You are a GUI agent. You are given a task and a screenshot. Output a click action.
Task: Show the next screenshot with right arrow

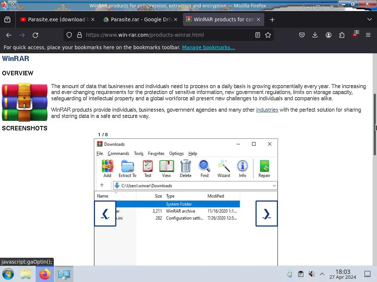(x=267, y=214)
